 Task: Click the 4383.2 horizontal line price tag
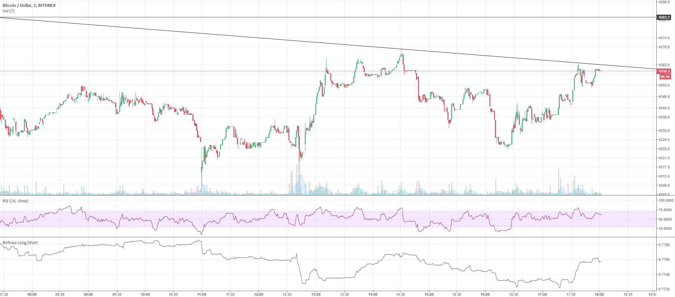pos(664,17)
